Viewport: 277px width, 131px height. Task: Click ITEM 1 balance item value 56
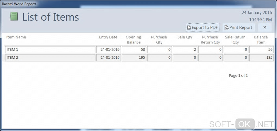(x=262, y=50)
